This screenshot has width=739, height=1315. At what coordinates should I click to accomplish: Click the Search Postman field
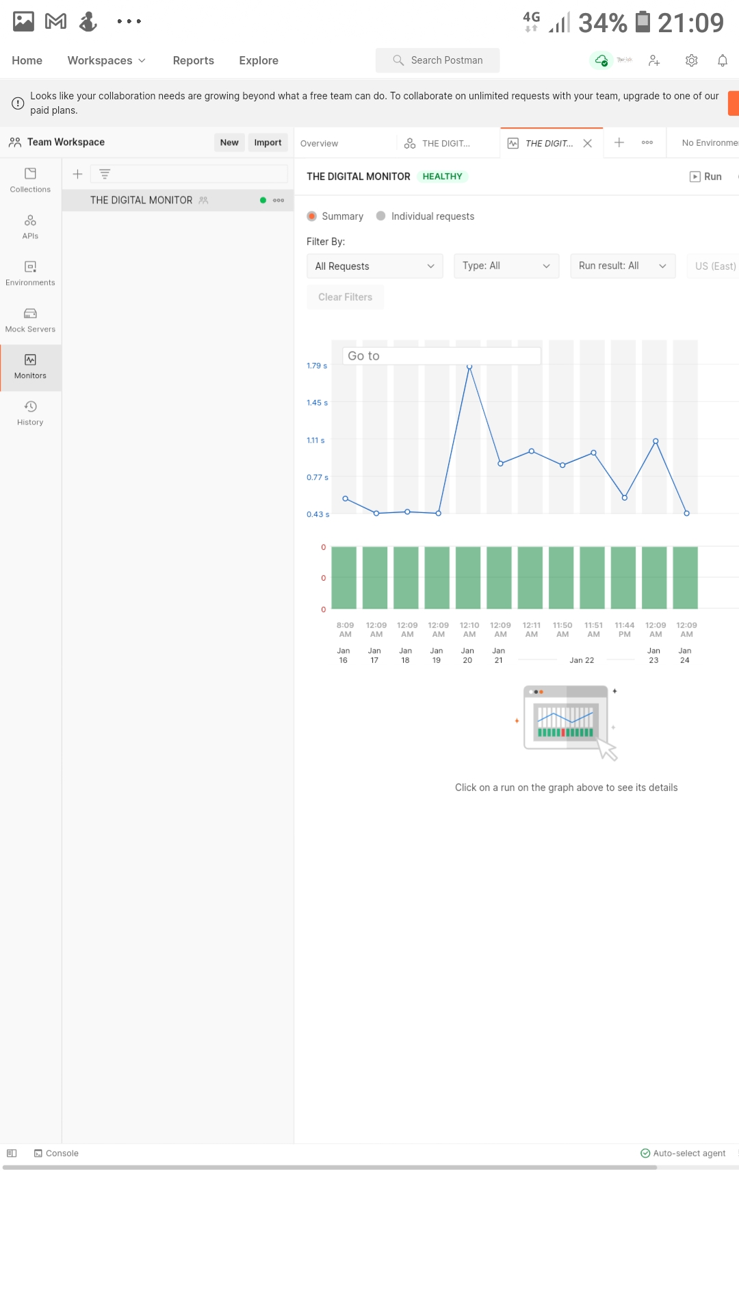[438, 60]
